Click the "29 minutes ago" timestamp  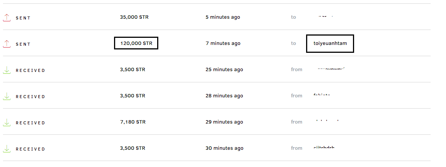point(224,122)
